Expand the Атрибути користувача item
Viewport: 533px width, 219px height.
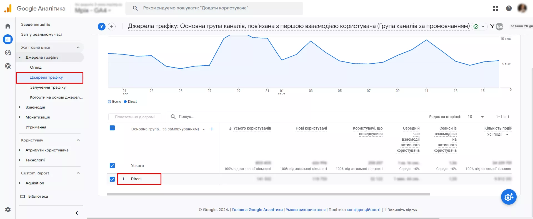(20, 150)
